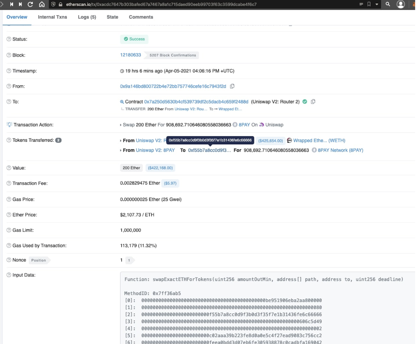Open the State tab
416x344 pixels.
click(112, 17)
